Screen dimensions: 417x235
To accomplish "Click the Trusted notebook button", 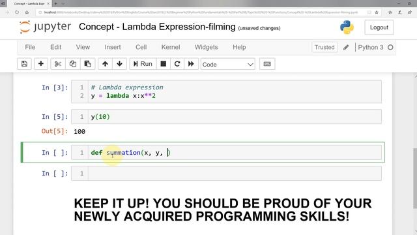I will pyautogui.click(x=324, y=47).
